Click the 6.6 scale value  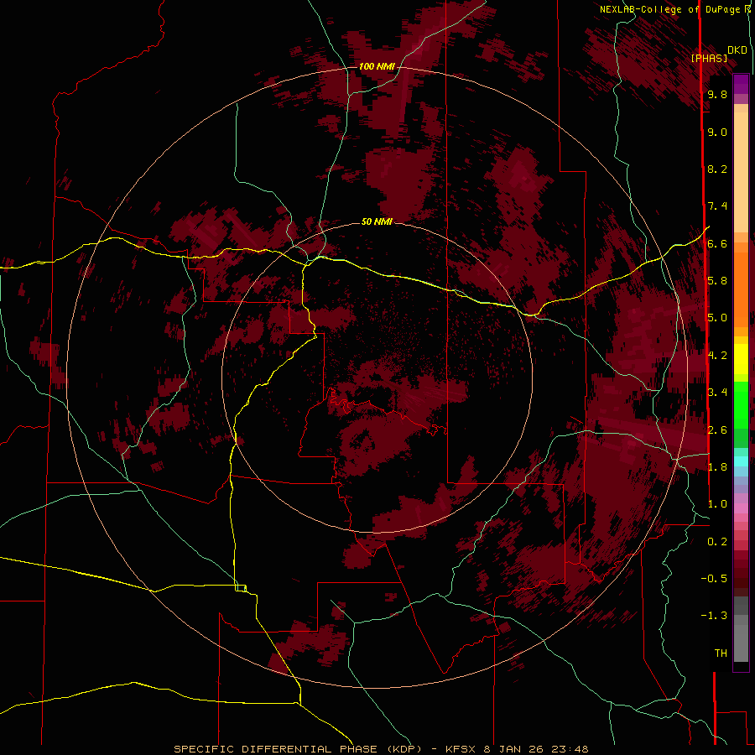click(x=717, y=243)
